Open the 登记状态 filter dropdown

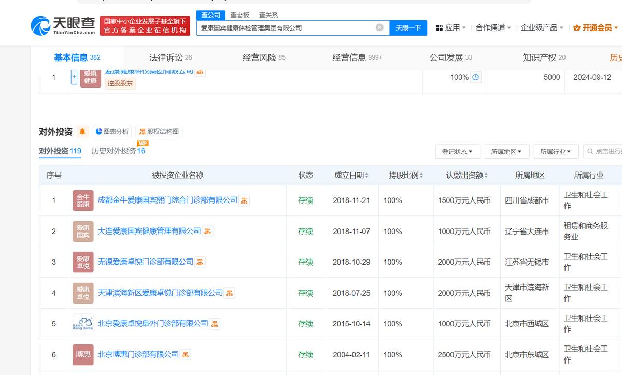click(457, 152)
